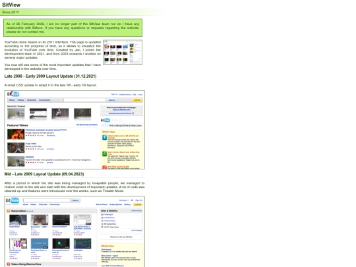Click the 'profile settings' link in Inbox & Statistics
The width and height of the screenshot is (356, 267).
[136, 211]
